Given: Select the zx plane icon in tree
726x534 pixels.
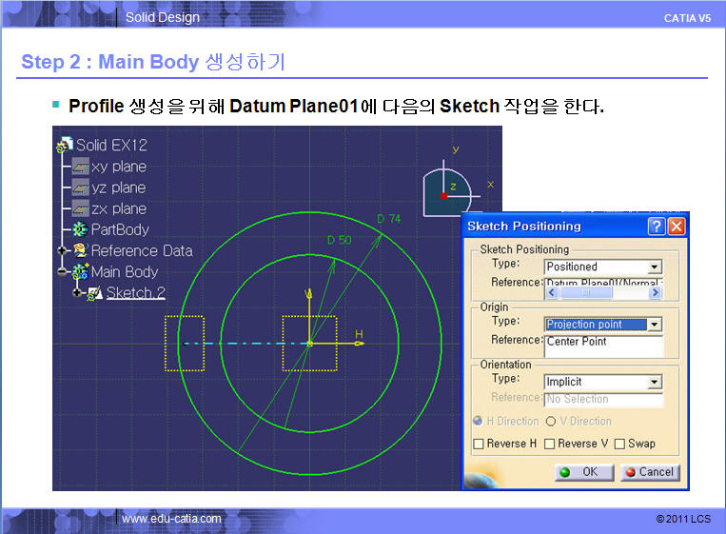Looking at the screenshot, I should (x=80, y=208).
